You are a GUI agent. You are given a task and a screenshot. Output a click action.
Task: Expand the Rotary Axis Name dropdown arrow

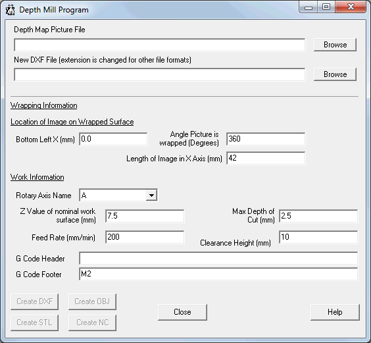click(x=151, y=195)
